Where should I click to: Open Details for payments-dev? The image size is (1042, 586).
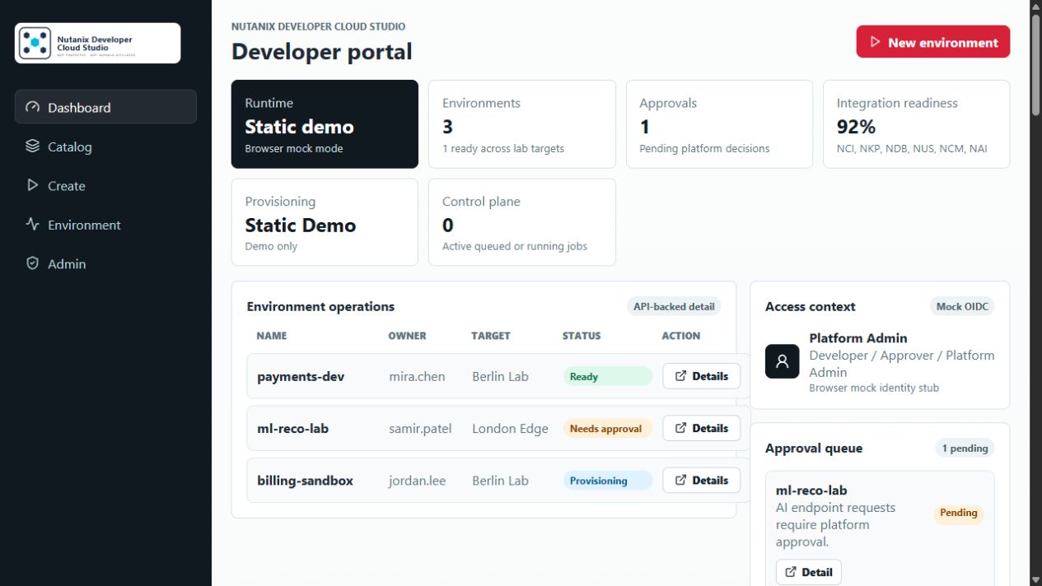pyautogui.click(x=701, y=376)
